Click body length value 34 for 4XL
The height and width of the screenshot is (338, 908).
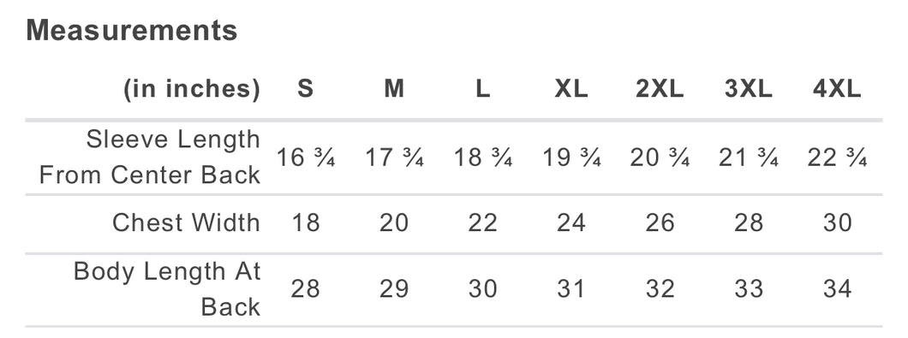(838, 289)
